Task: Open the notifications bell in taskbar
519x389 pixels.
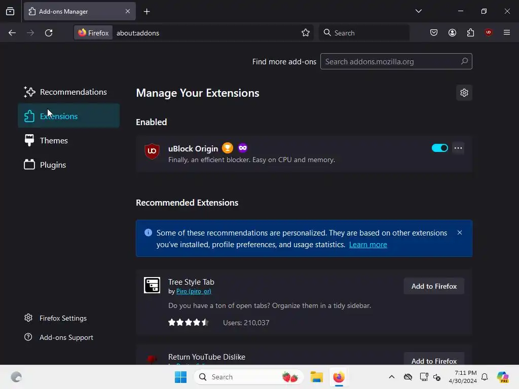Action: (485, 377)
